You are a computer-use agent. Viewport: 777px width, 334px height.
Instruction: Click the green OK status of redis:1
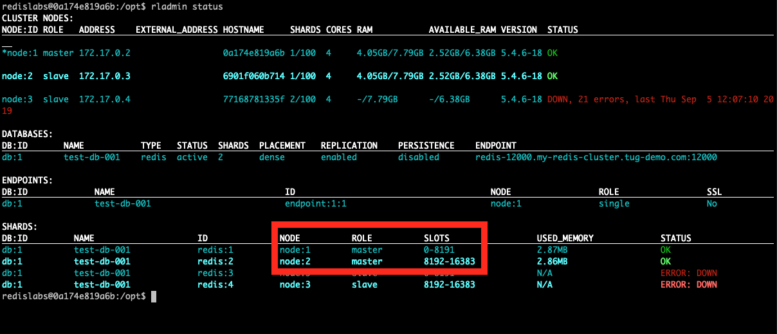(x=666, y=250)
